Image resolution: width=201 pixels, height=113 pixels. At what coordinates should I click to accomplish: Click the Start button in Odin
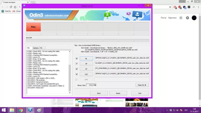pyautogui.click(x=99, y=93)
